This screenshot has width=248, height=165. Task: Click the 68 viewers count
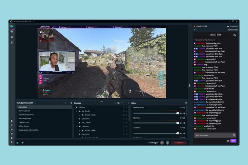232,26
